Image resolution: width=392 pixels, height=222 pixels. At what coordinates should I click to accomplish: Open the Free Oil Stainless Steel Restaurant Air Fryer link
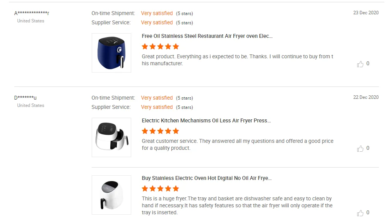point(207,36)
